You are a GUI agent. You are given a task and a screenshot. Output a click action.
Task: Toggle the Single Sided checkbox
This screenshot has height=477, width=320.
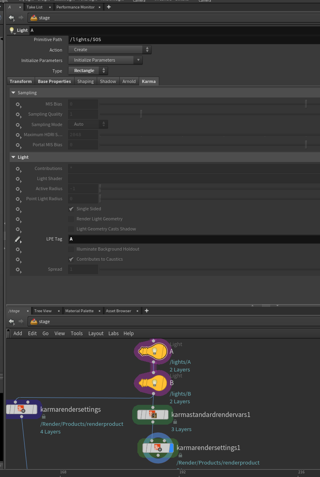point(71,209)
